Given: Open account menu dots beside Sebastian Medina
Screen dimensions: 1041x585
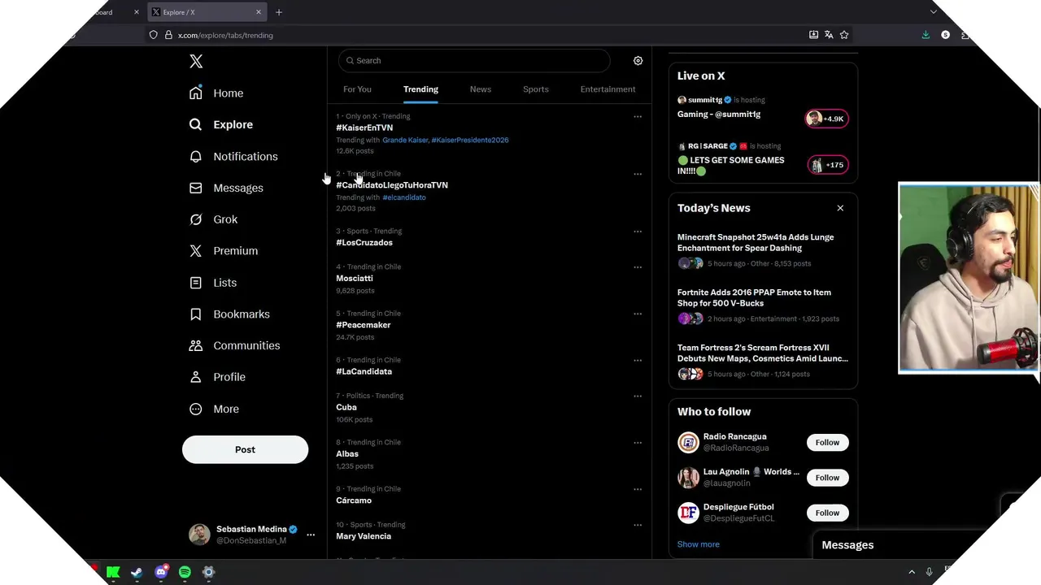Looking at the screenshot, I should pos(311,535).
